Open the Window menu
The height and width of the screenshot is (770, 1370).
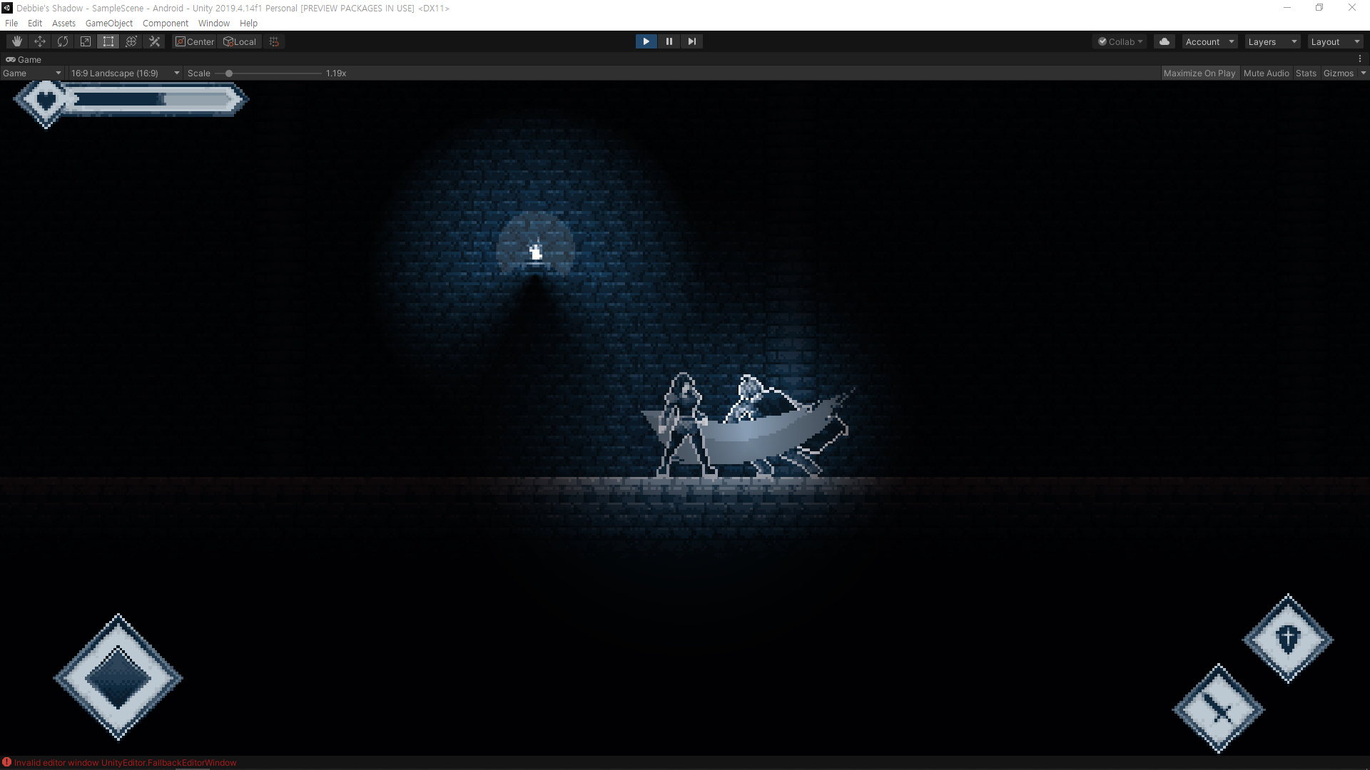(213, 24)
